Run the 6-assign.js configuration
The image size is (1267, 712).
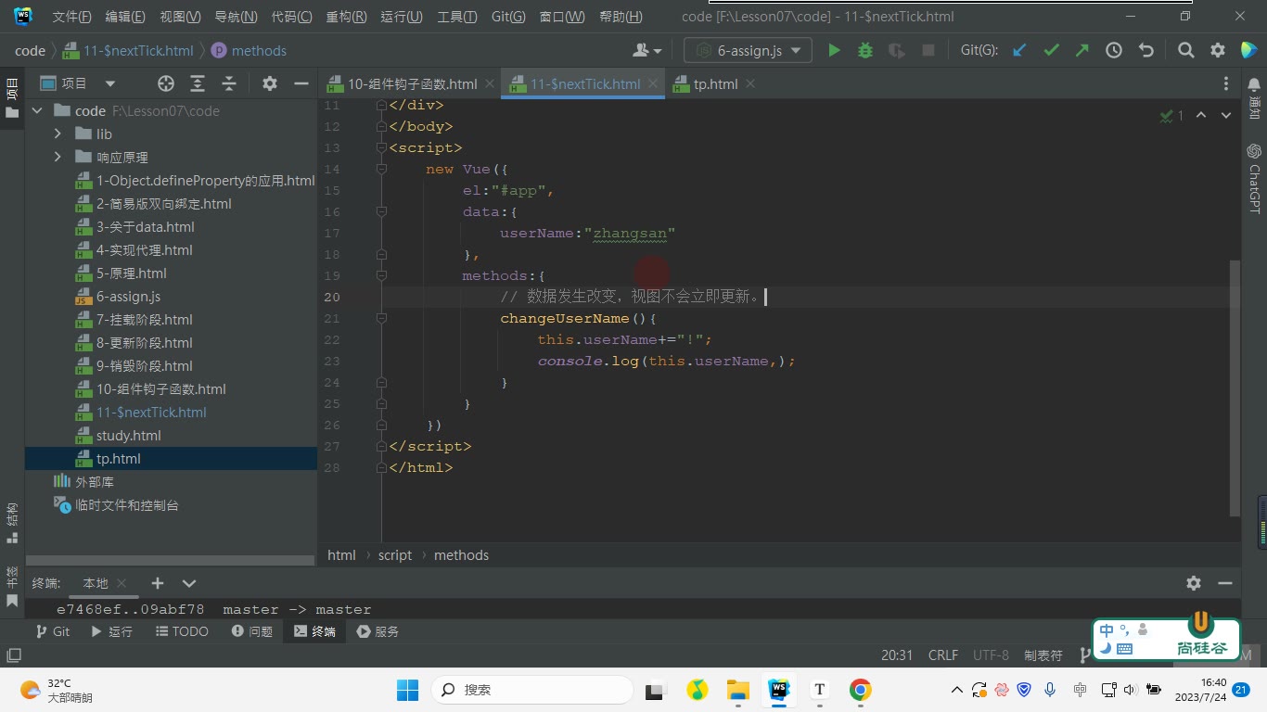(834, 50)
